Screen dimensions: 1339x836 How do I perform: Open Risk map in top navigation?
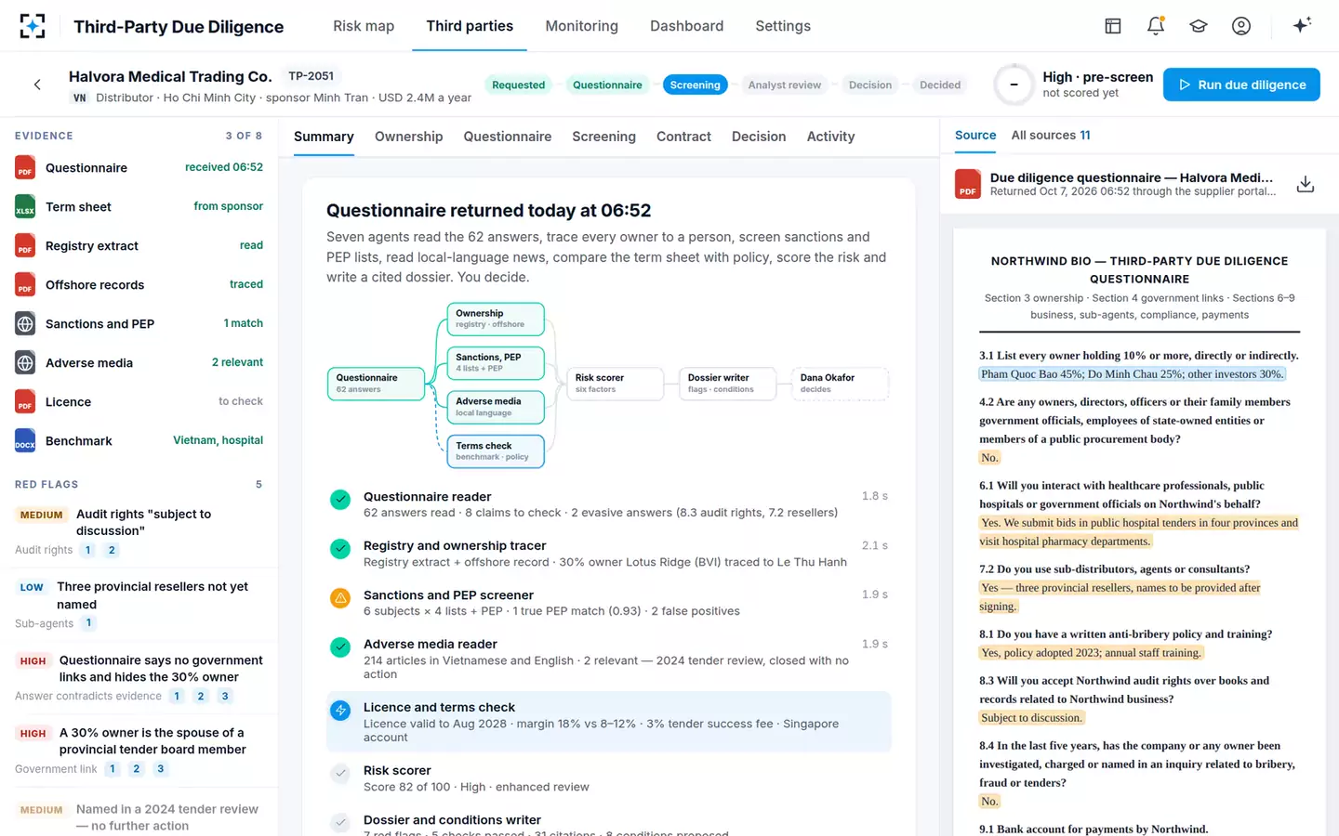(x=364, y=26)
